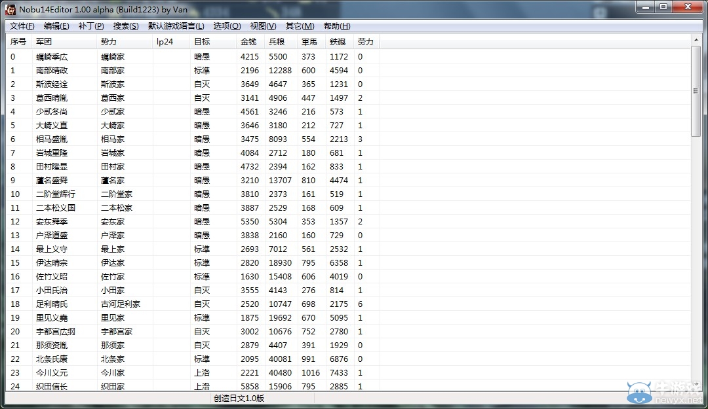Click the 古河足利家 faction cell
This screenshot has width=708, height=409.
(x=121, y=304)
